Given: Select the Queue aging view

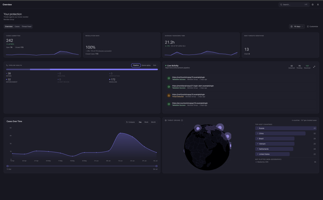Looking at the screenshot, I should tap(146, 66).
